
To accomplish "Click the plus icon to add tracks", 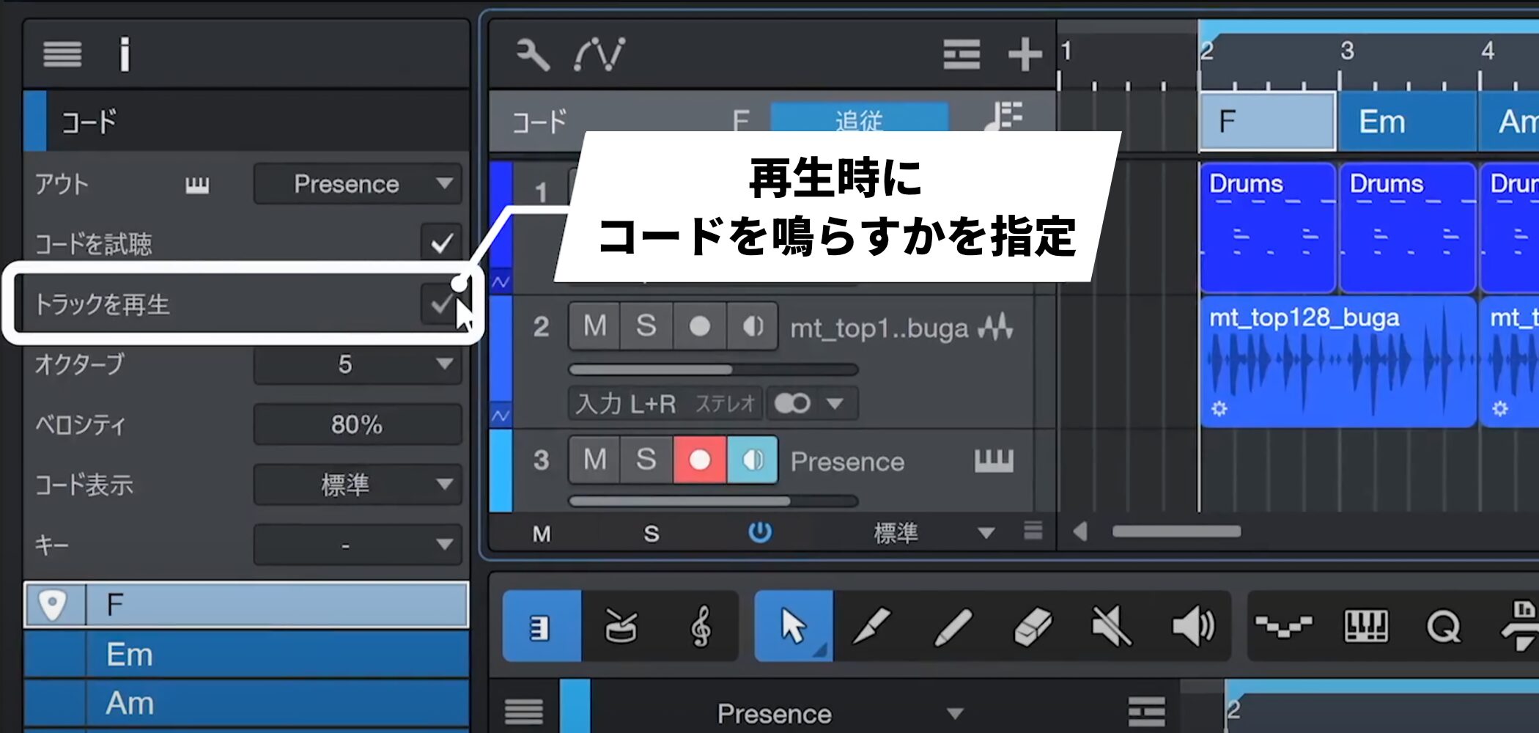I will click(1025, 54).
